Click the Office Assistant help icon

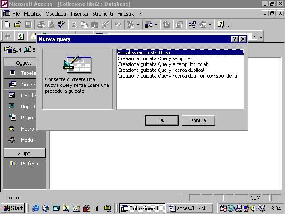[221, 25]
